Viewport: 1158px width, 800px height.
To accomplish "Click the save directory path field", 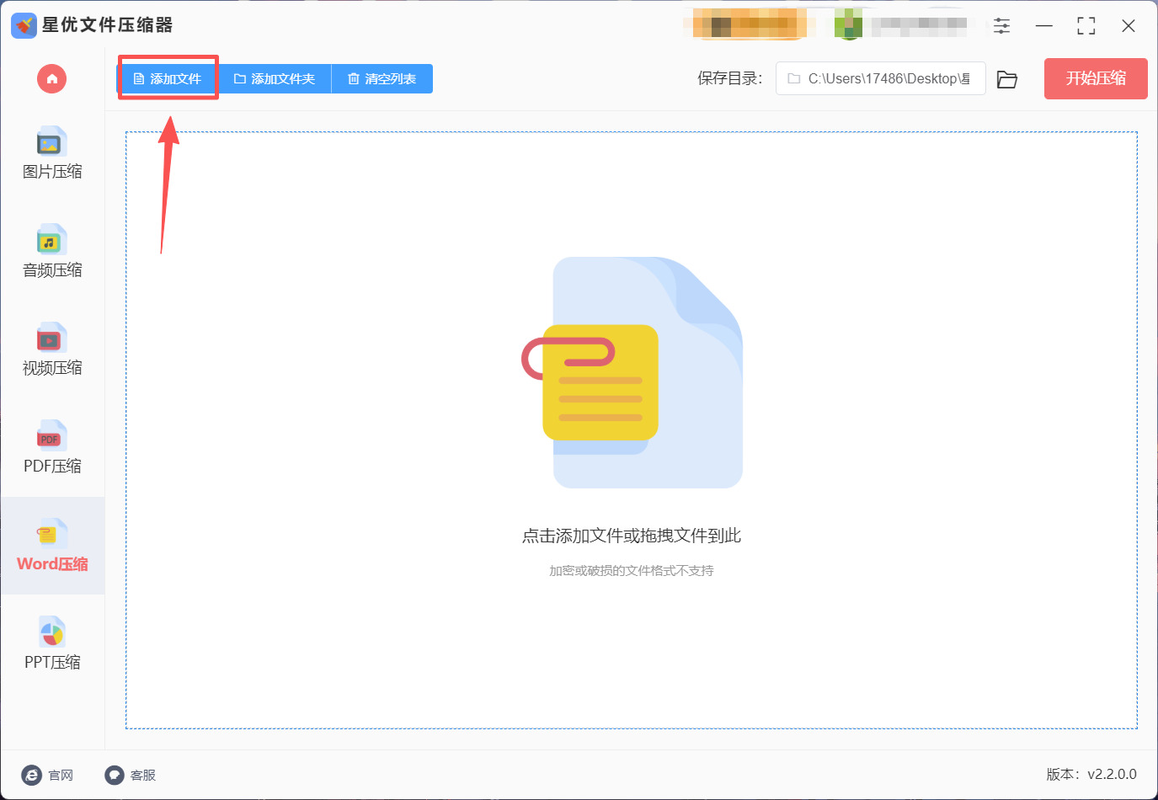I will [x=880, y=78].
